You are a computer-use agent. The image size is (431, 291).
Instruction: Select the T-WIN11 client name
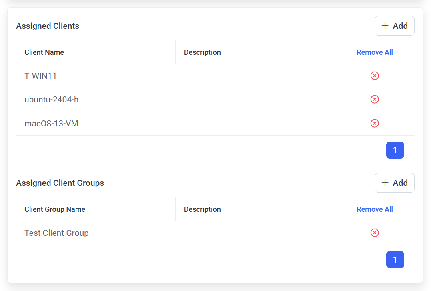click(x=40, y=76)
